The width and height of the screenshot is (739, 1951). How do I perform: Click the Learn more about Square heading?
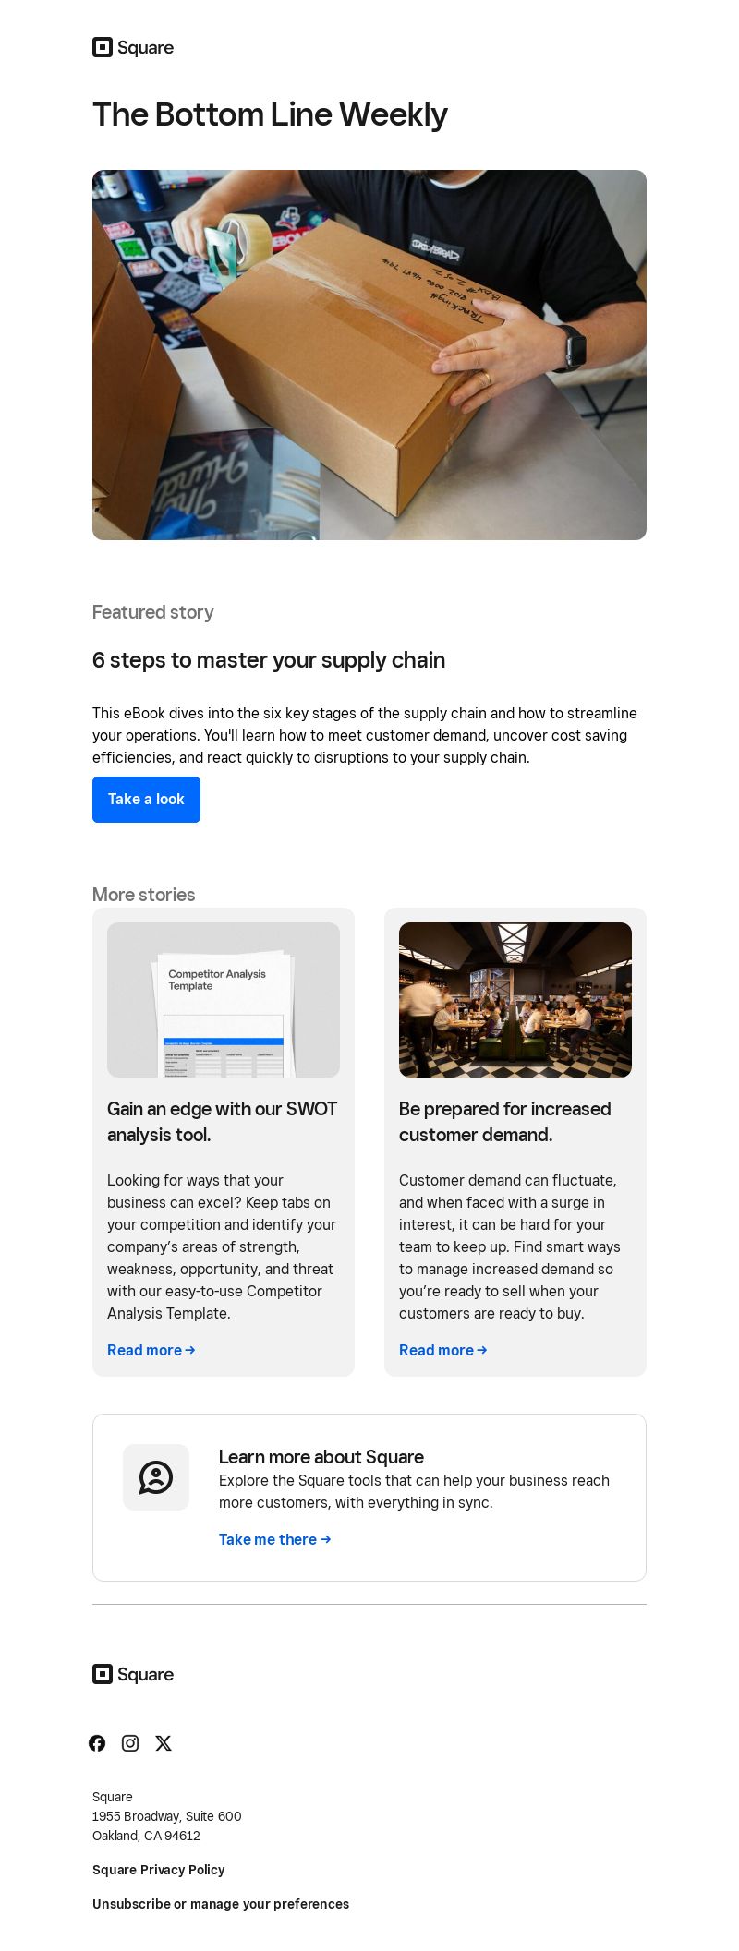(321, 1457)
